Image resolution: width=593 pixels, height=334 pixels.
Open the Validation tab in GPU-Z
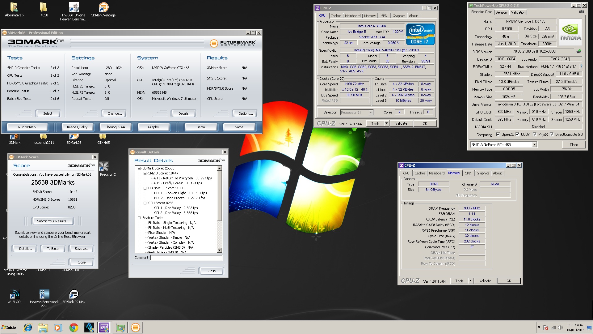[518, 12]
